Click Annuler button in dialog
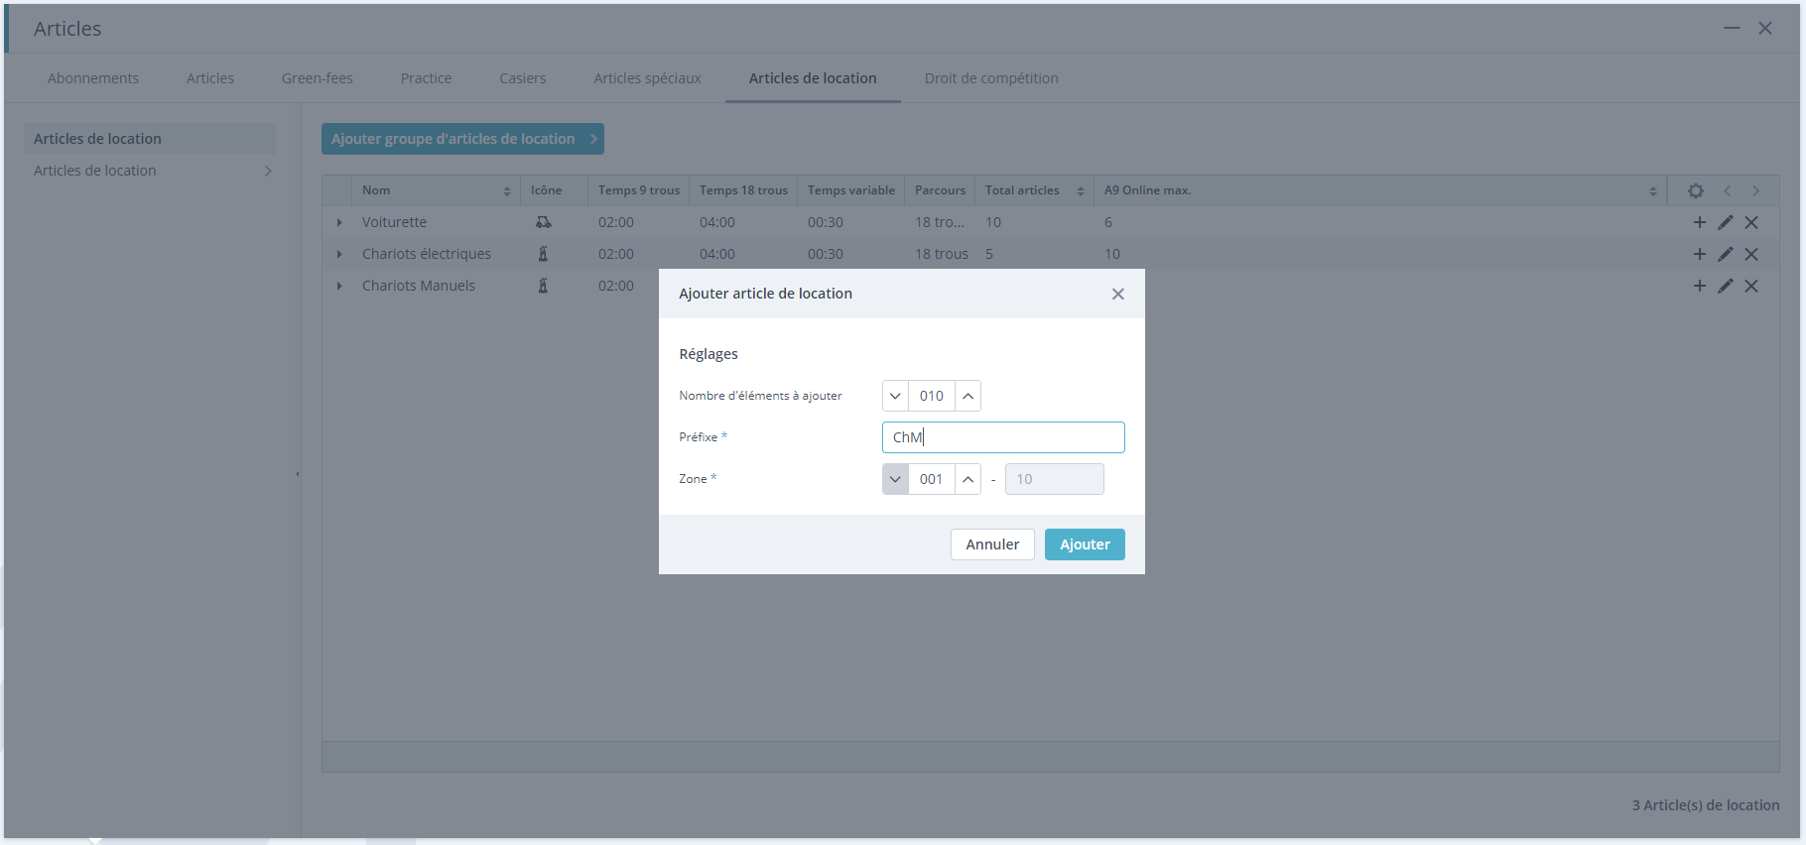This screenshot has width=1806, height=845. point(992,544)
